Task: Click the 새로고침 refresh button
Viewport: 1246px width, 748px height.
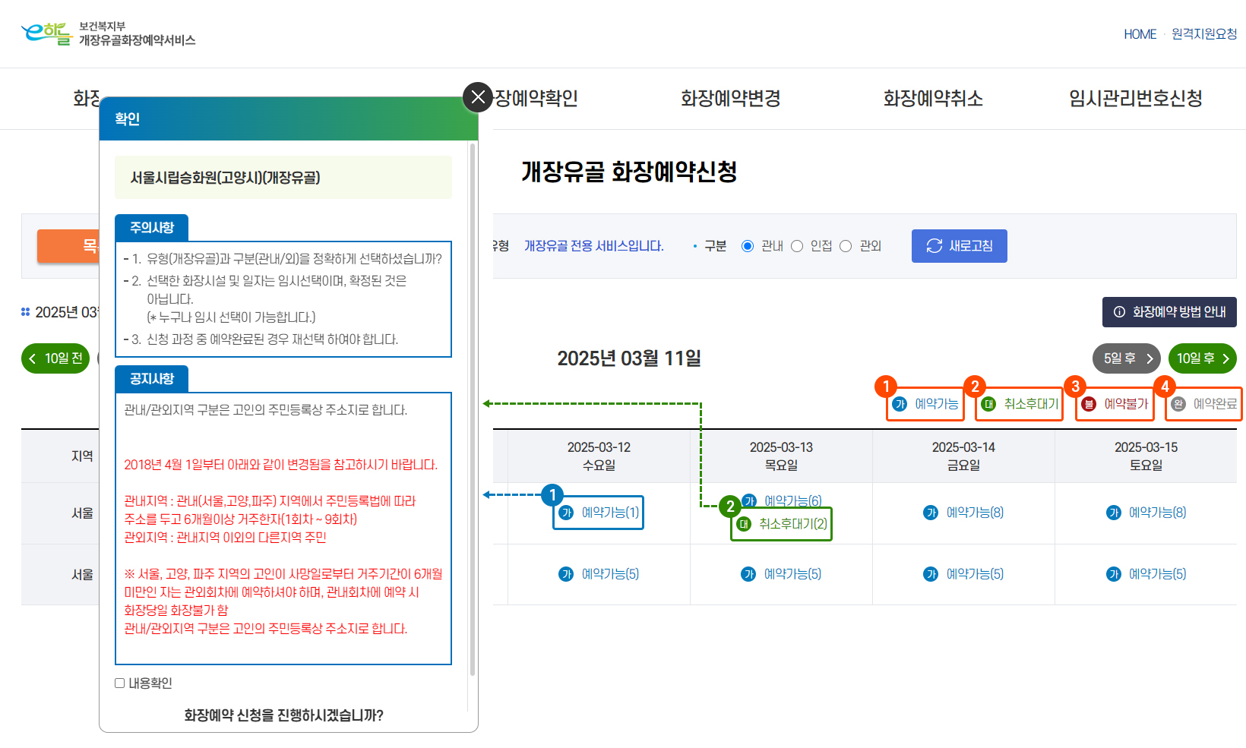Action: [959, 246]
